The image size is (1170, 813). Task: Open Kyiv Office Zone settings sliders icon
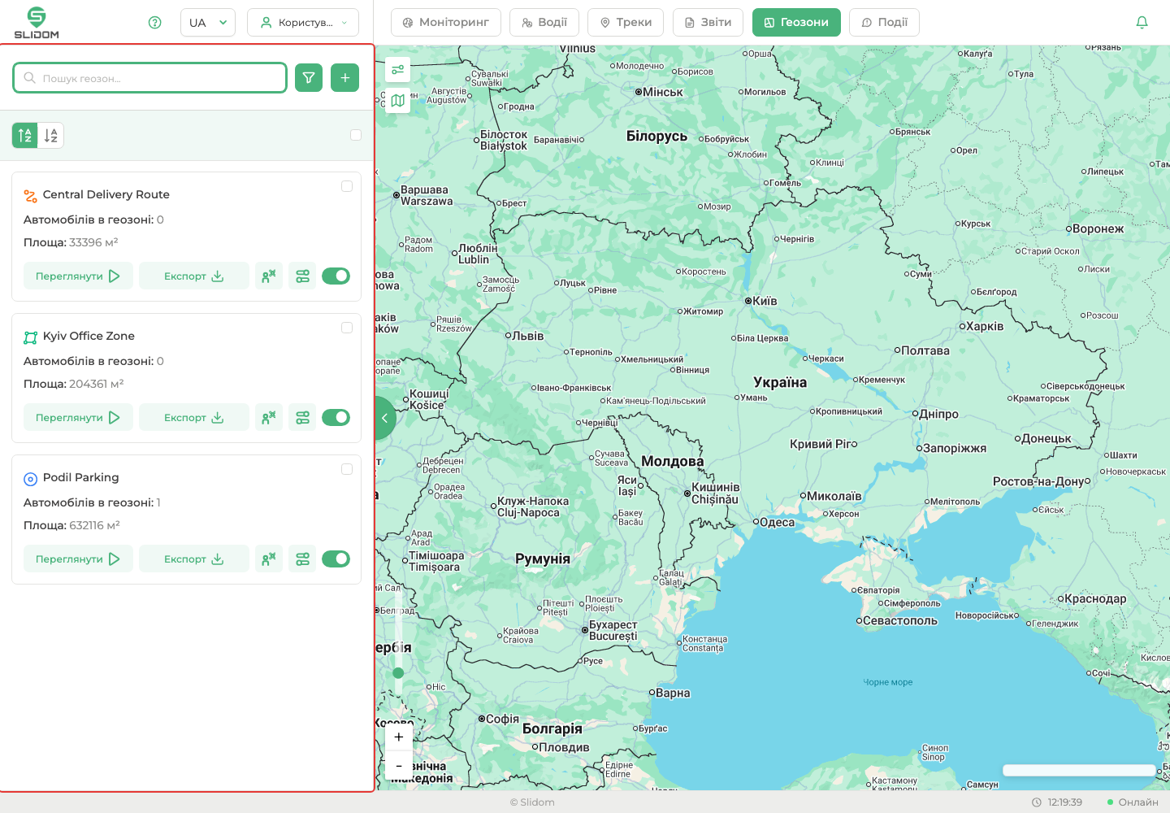click(x=302, y=418)
